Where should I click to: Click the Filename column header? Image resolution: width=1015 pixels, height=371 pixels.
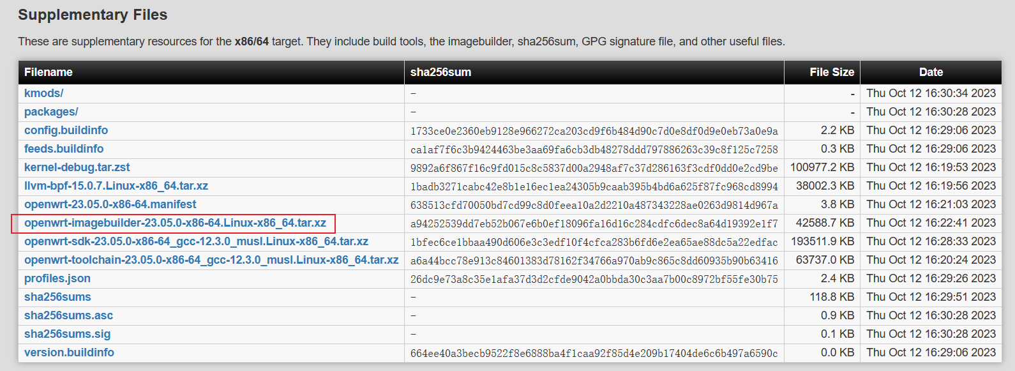click(49, 72)
